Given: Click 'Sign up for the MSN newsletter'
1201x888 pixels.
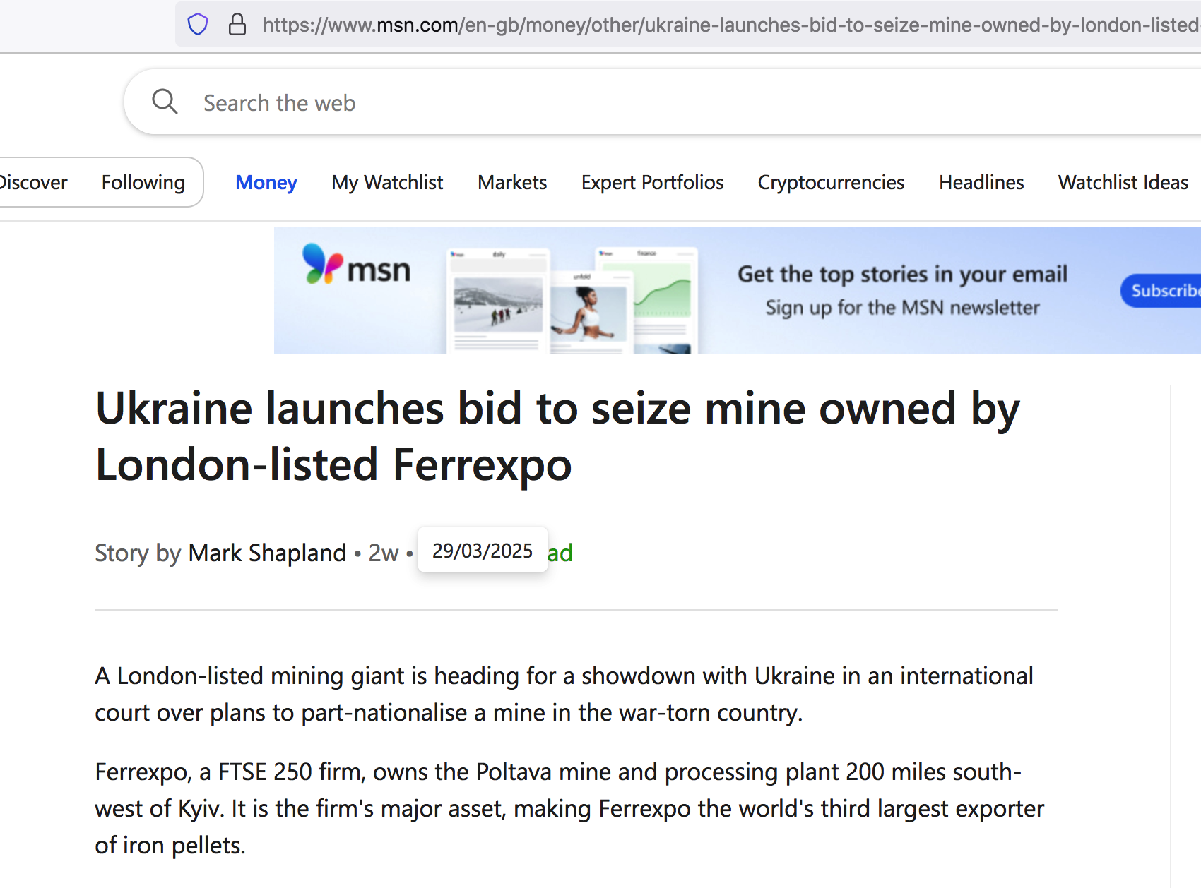Looking at the screenshot, I should (x=903, y=308).
